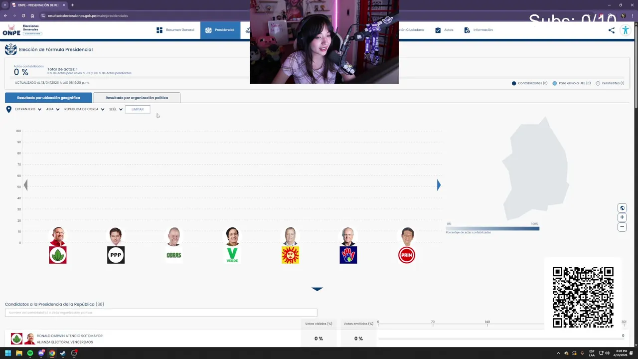Click the location pin icon near EXTRANJERO
This screenshot has width=638, height=359.
(x=8, y=109)
